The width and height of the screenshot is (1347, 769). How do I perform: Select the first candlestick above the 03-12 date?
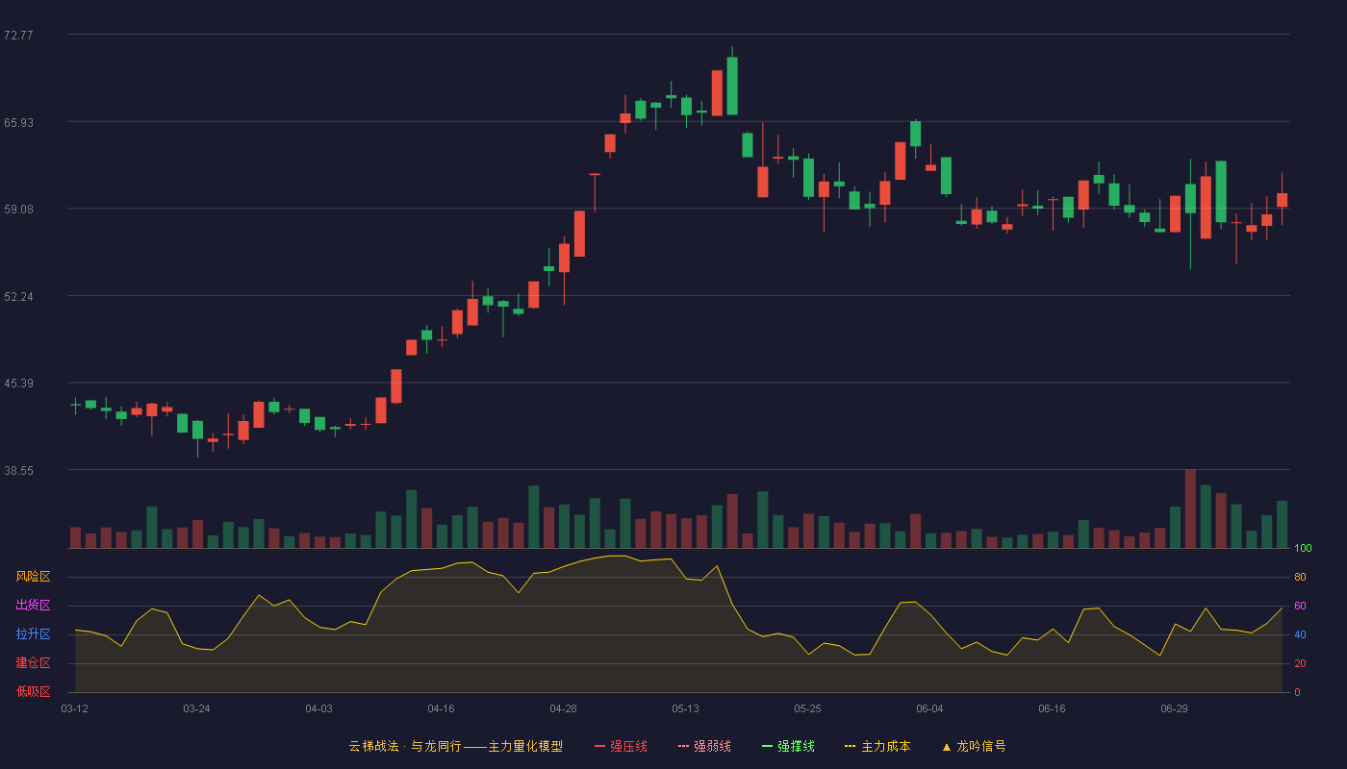point(75,406)
